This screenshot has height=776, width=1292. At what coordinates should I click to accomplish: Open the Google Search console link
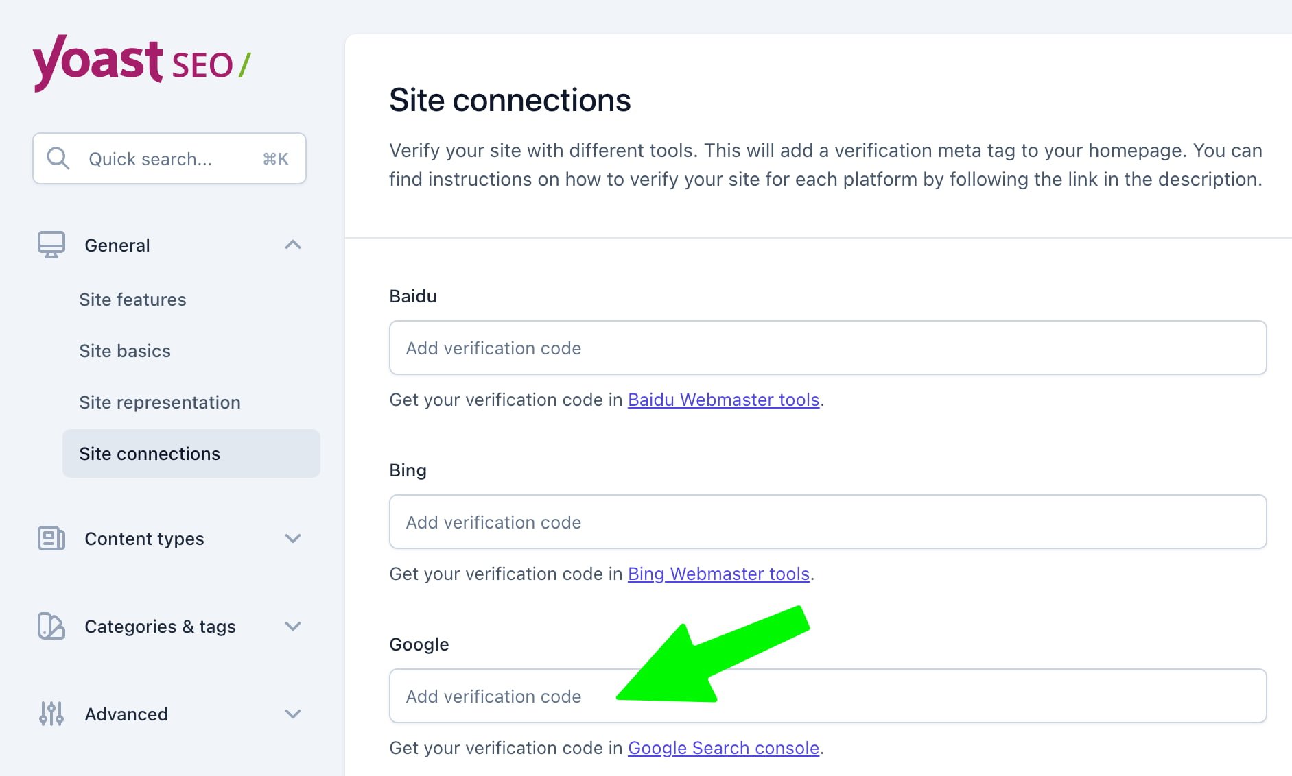coord(724,748)
